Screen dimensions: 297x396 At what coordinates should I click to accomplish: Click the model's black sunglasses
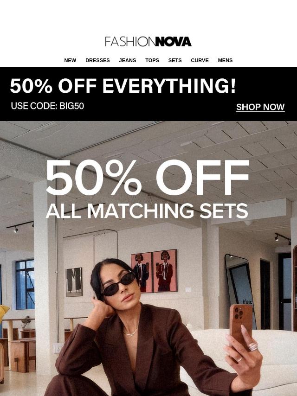point(119,283)
